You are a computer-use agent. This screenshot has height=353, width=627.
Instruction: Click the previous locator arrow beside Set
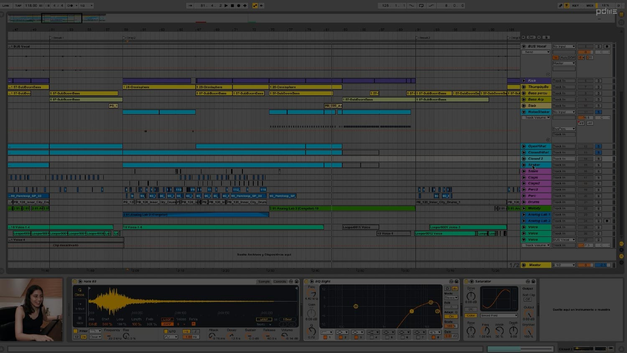coord(523,37)
